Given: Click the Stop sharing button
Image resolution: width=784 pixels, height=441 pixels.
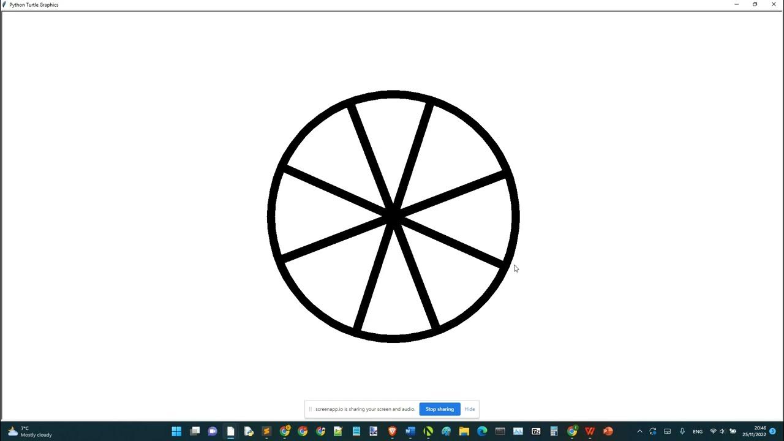Looking at the screenshot, I should point(439,409).
